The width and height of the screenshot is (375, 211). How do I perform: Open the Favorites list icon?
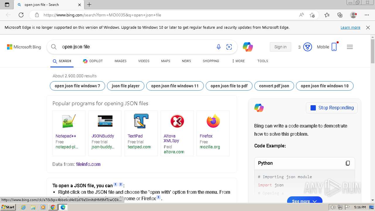click(327, 15)
